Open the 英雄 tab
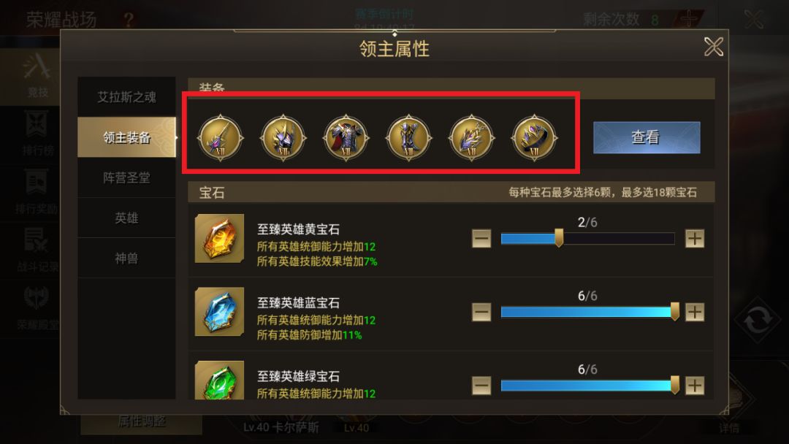 coord(126,218)
